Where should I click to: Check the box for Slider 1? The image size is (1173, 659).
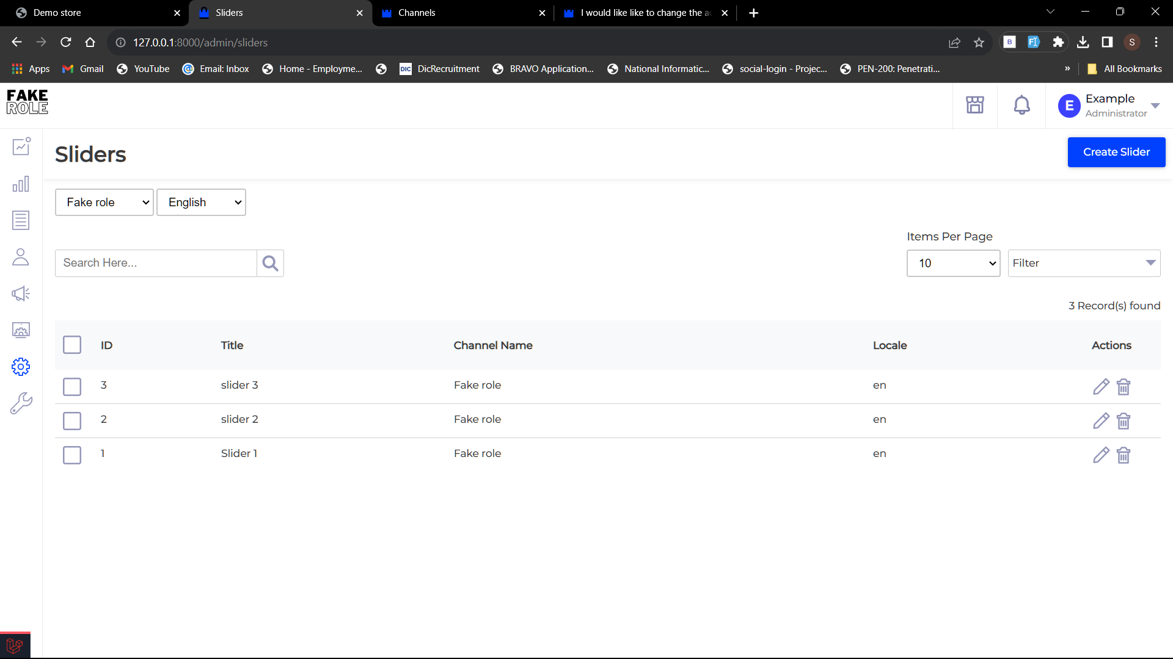[72, 455]
